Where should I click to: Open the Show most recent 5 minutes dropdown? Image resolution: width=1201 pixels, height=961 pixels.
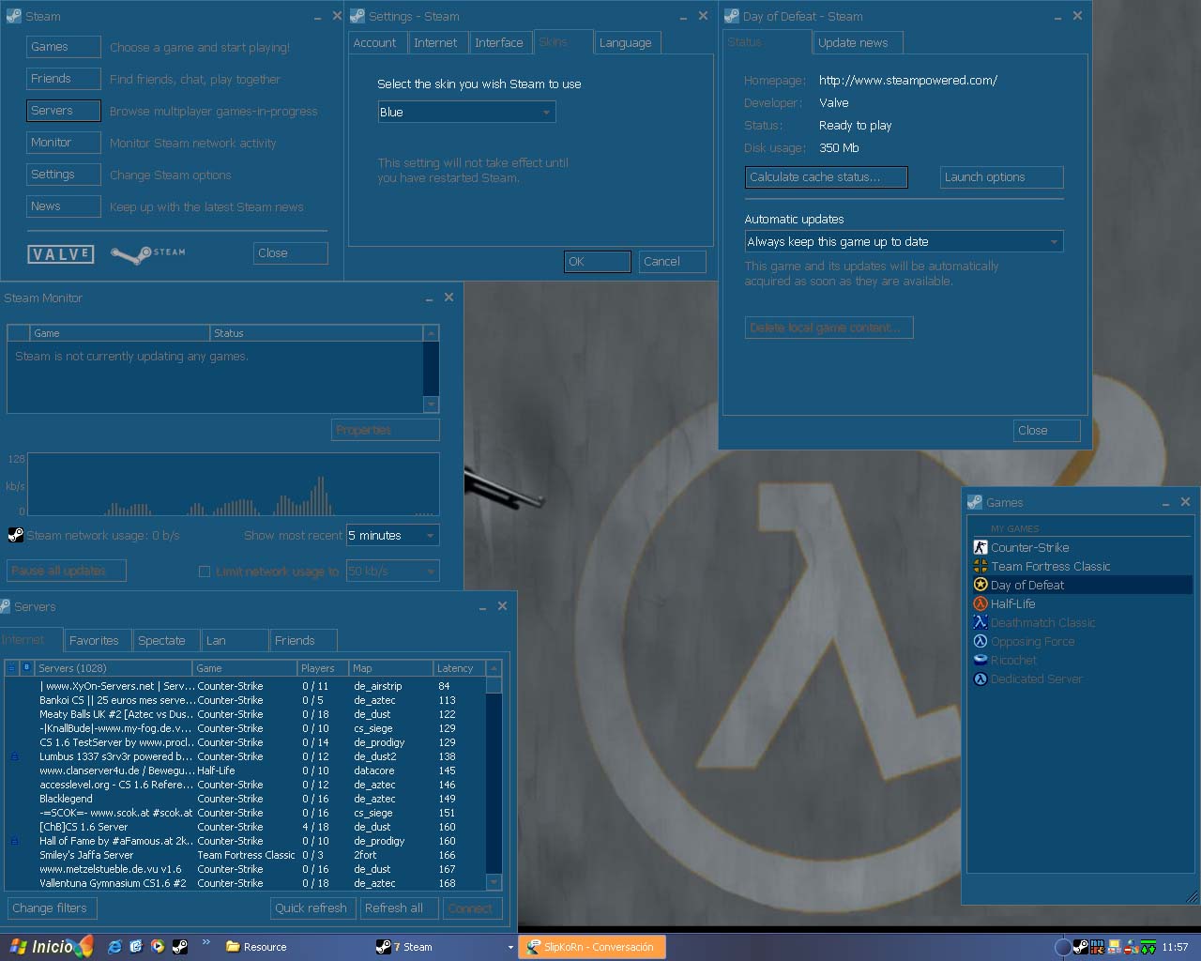click(x=393, y=535)
